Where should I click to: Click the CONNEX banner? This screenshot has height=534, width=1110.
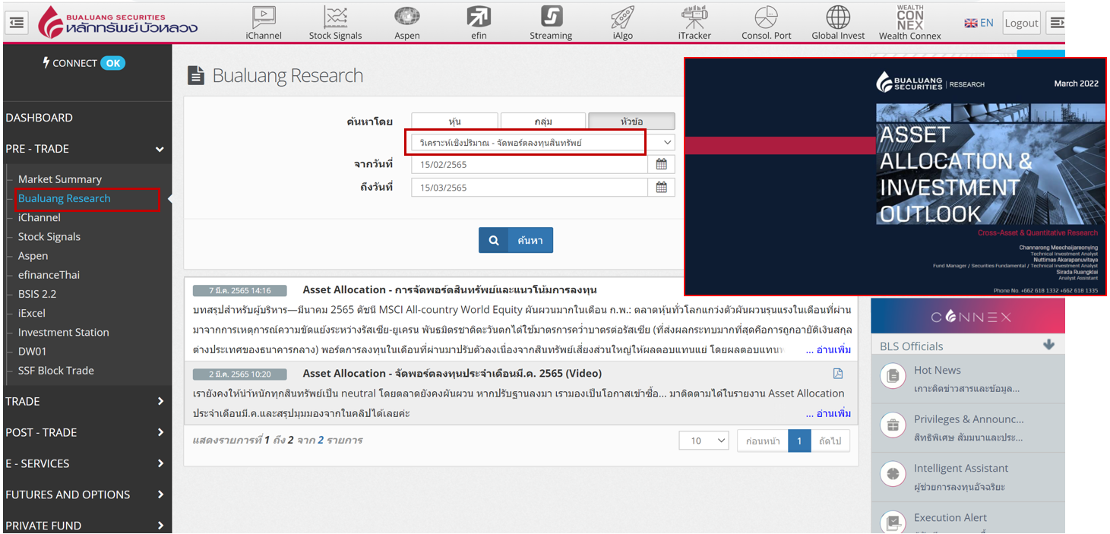point(968,317)
